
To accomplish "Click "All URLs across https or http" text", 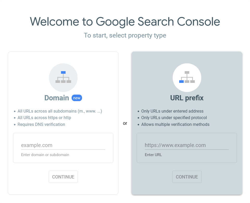I will [44, 118].
